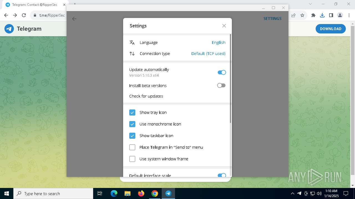The image size is (355, 199).
Task: Open Default (TCP used) connection options
Action: click(x=208, y=54)
